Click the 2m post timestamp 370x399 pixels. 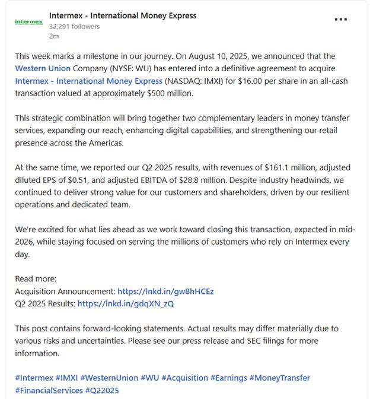click(x=54, y=36)
